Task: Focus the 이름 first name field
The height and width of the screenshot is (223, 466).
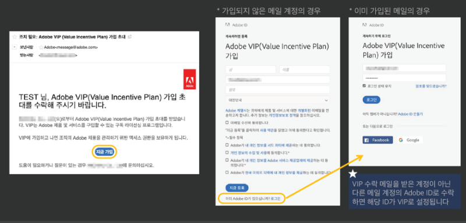Action: pos(304,69)
